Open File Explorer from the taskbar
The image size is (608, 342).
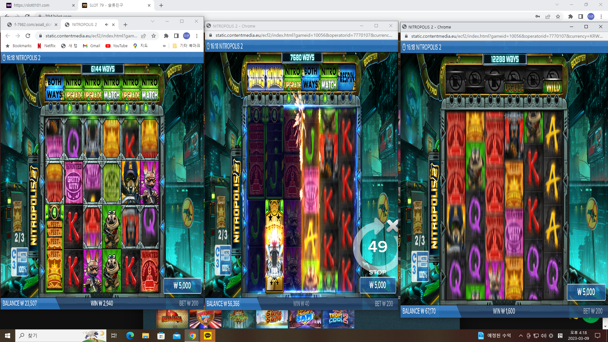click(145, 336)
